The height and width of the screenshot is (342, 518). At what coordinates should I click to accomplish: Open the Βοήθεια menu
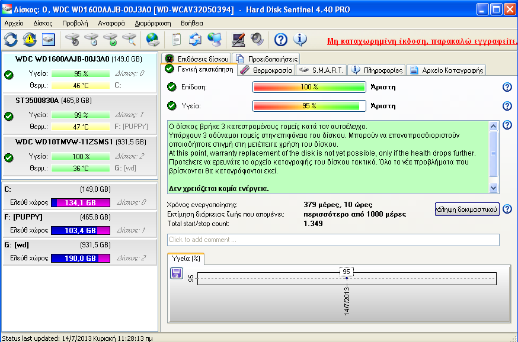pos(192,23)
